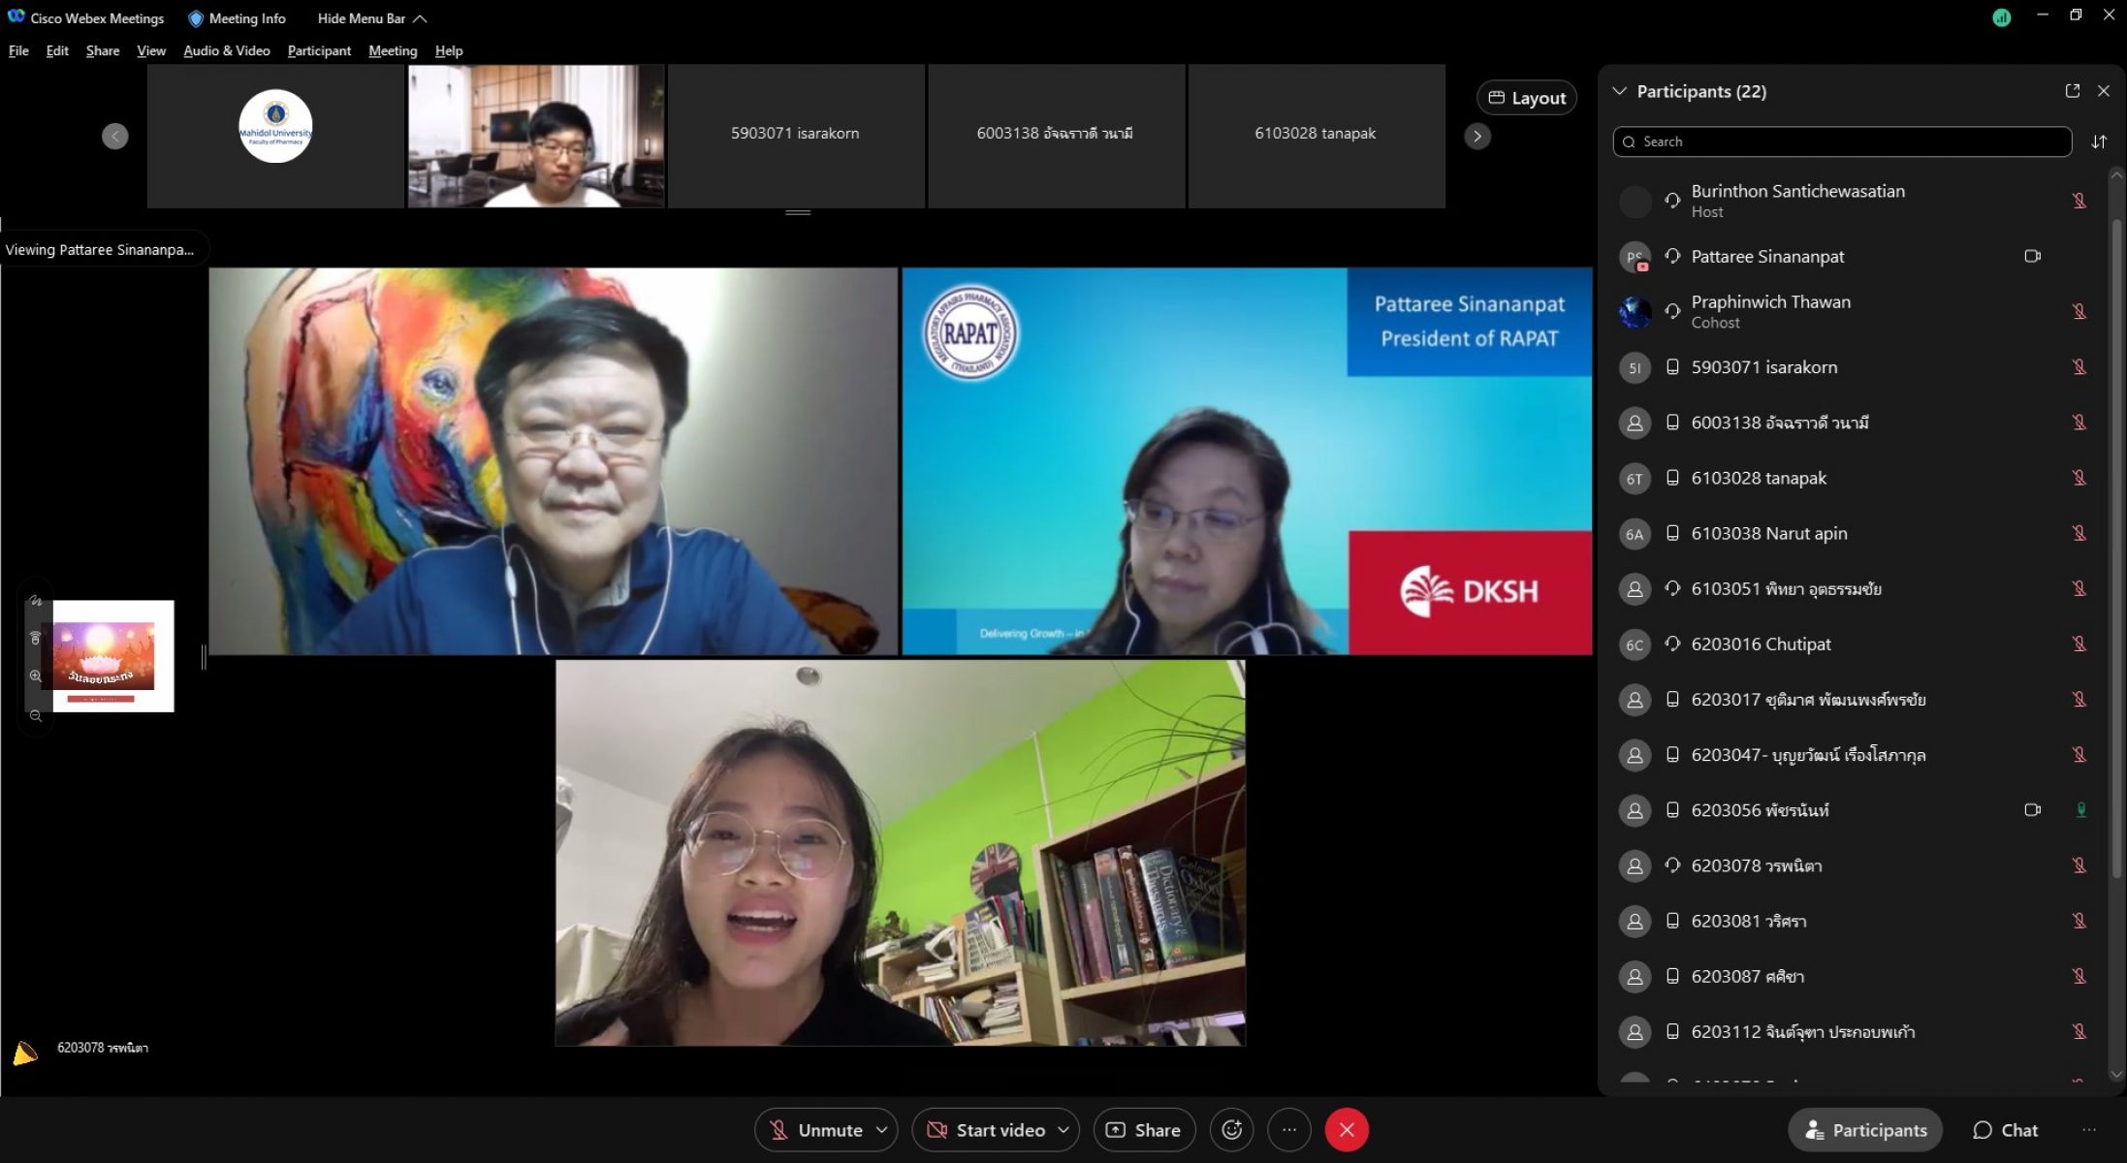Screen dimensions: 2127x1163
Task: Select participant 6103038 Narut apin
Action: pyautogui.click(x=1854, y=533)
